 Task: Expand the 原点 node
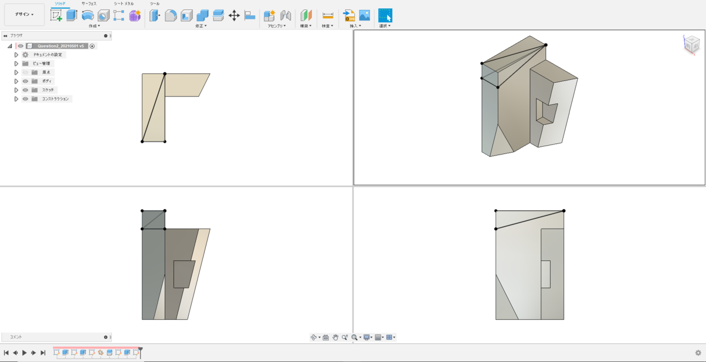click(16, 72)
